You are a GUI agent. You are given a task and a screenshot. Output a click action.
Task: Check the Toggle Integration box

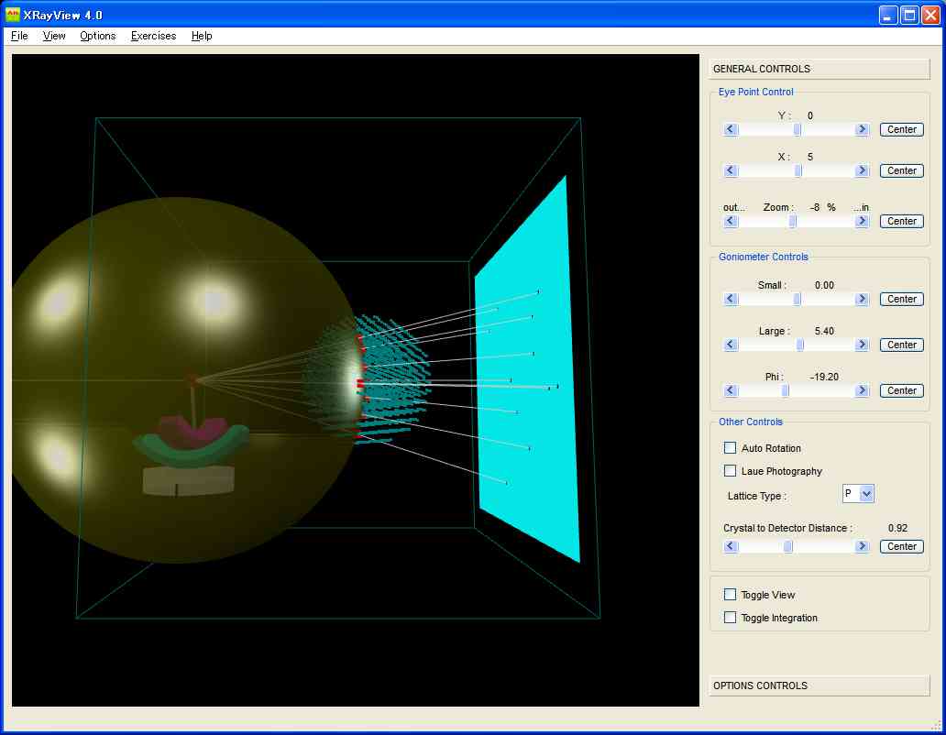click(x=731, y=618)
